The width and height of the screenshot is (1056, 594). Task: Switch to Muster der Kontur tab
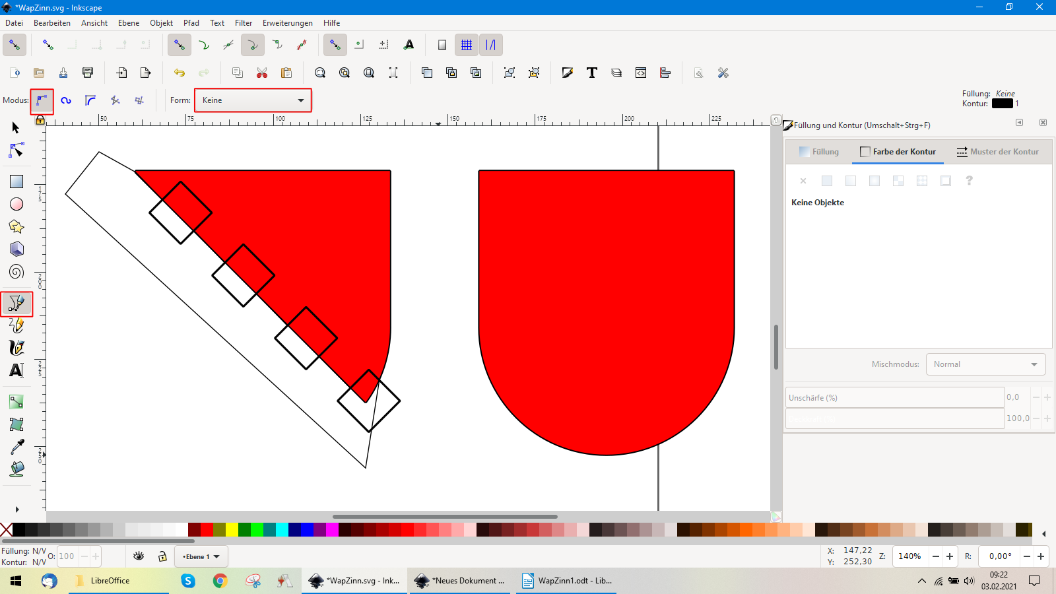pos(997,152)
